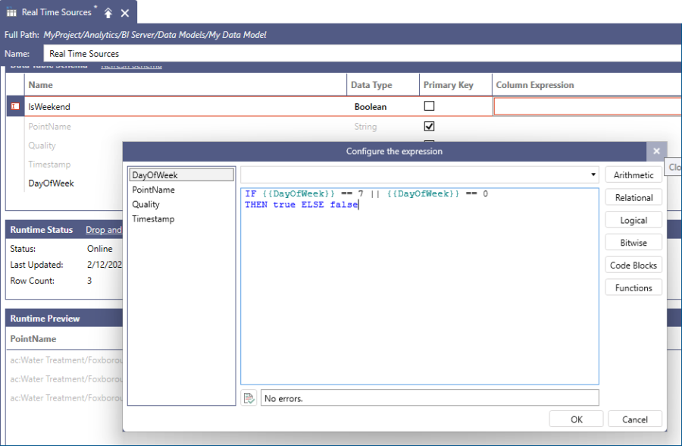This screenshot has height=446, width=682.
Task: Select DayOfWeek in the fields list
Action: pos(181,174)
